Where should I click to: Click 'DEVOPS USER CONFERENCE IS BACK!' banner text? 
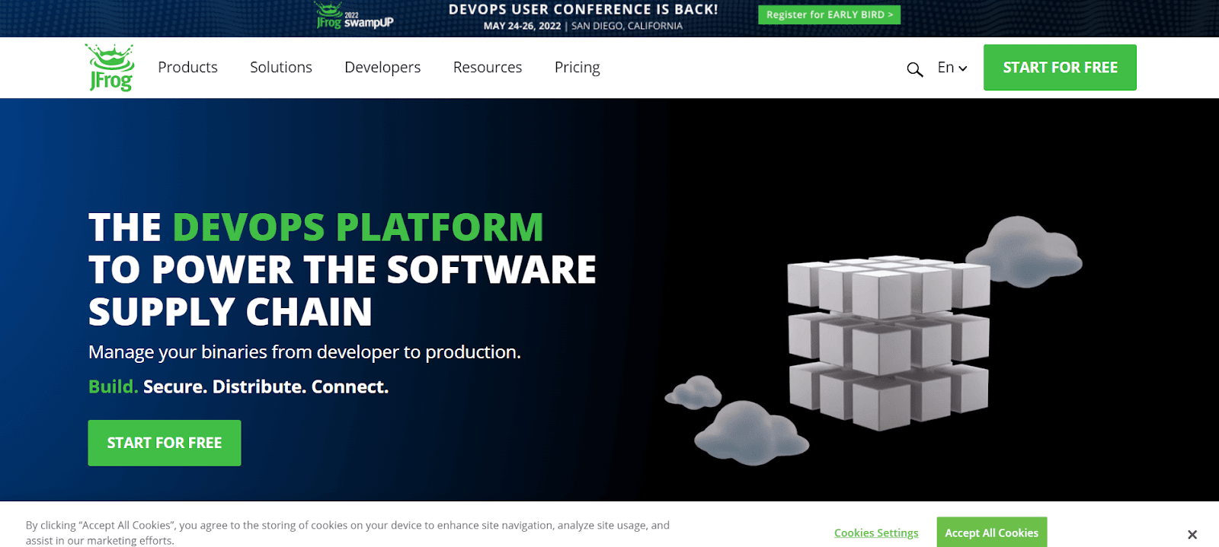point(583,10)
